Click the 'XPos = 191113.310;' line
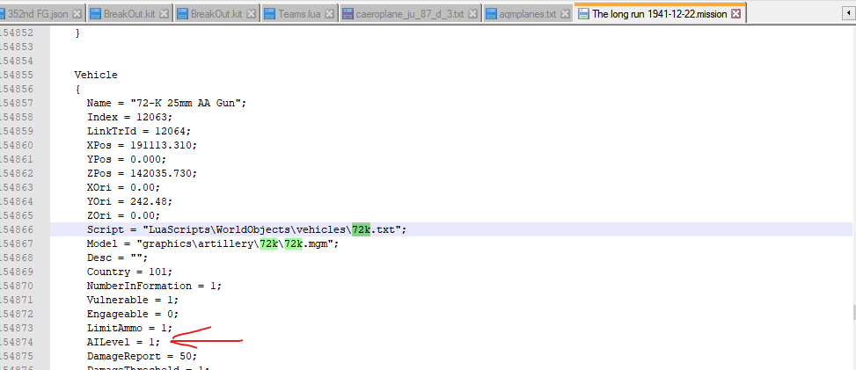The image size is (856, 370). coord(142,146)
